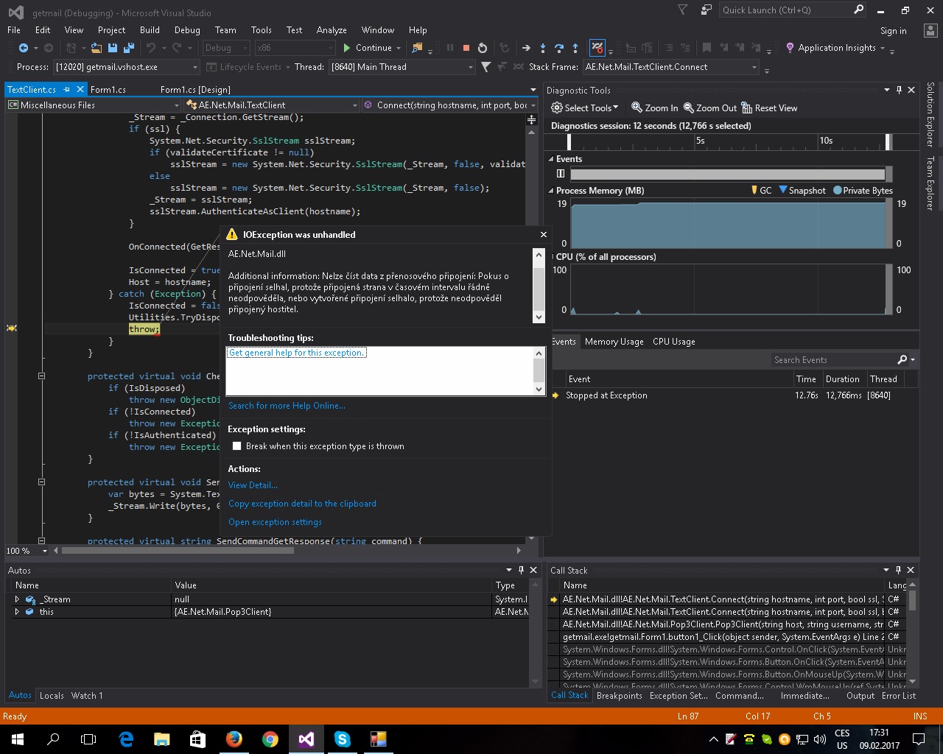Image resolution: width=943 pixels, height=754 pixels.
Task: Click the Restart debugging icon
Action: point(483,48)
